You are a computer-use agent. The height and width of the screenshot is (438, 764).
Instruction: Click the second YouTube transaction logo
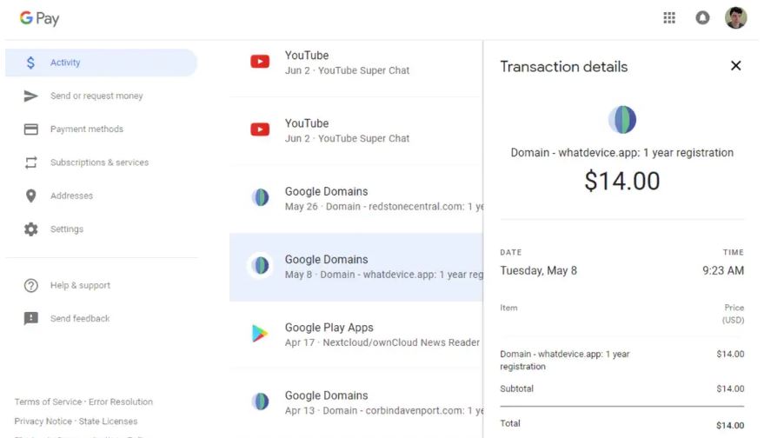click(x=260, y=129)
